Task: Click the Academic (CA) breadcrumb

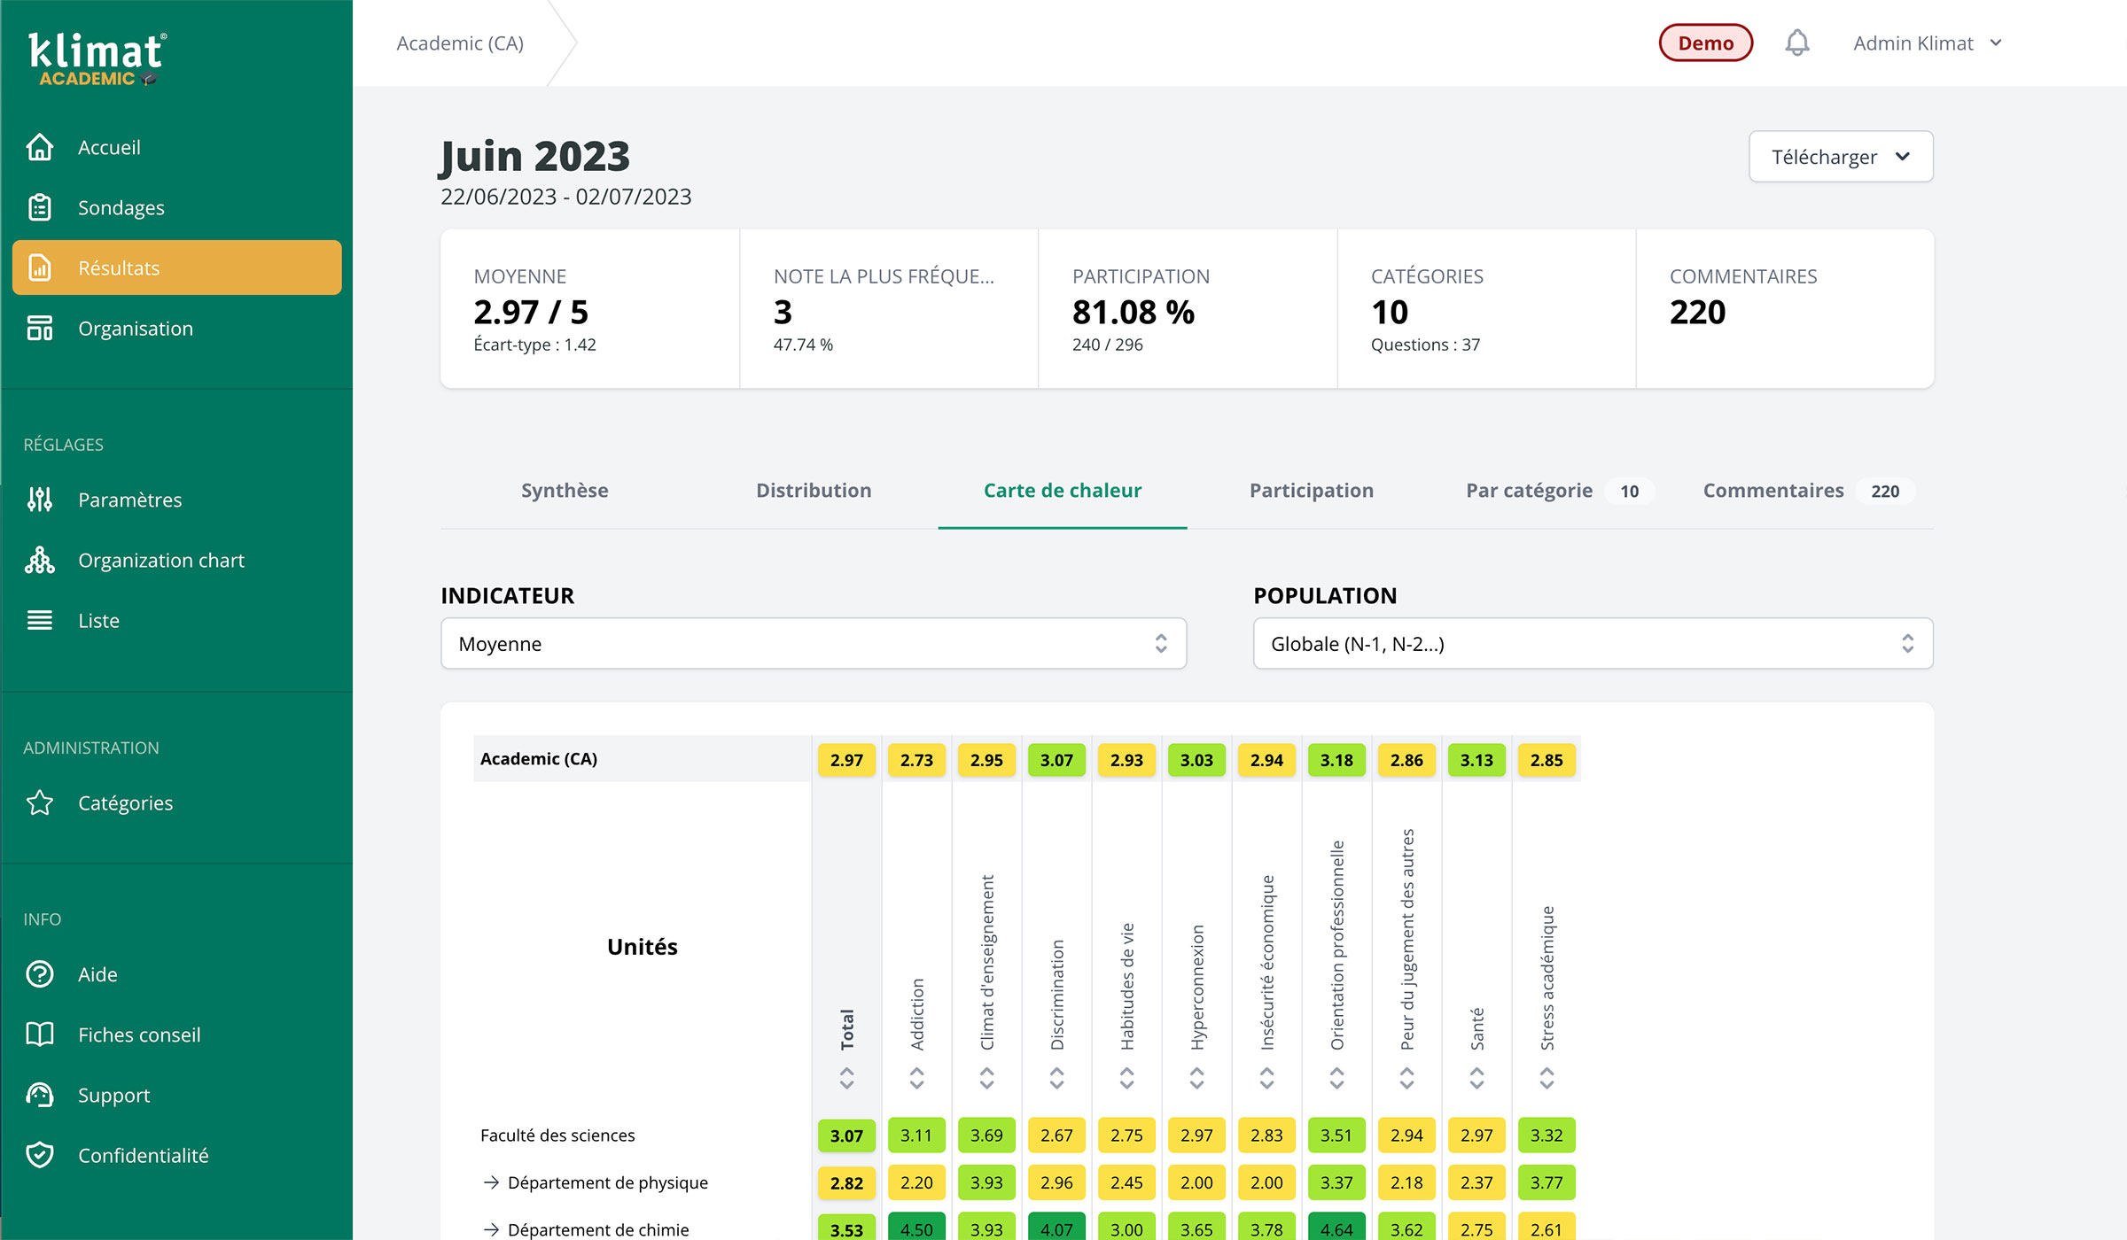Action: (460, 43)
